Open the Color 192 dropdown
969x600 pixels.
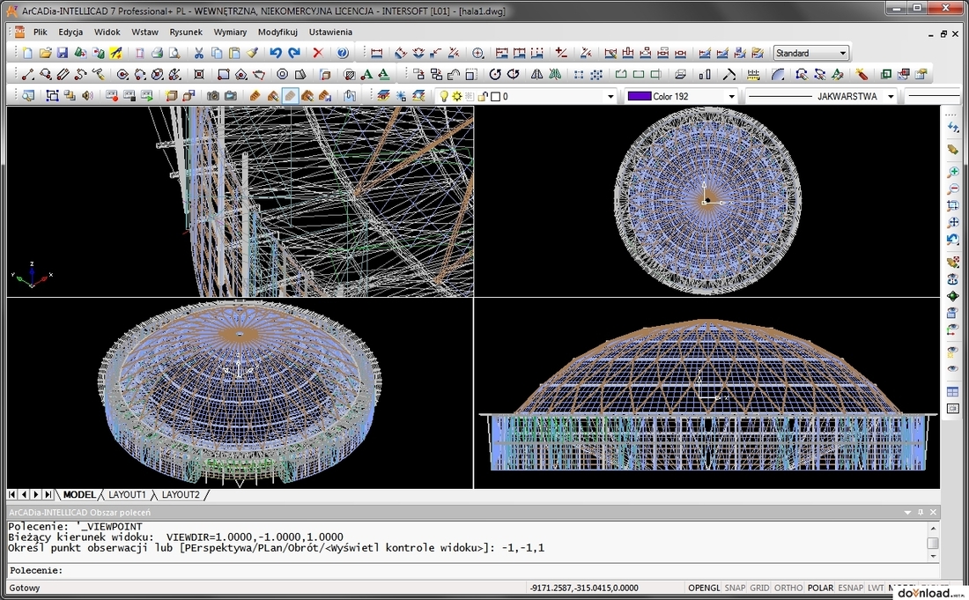click(732, 96)
